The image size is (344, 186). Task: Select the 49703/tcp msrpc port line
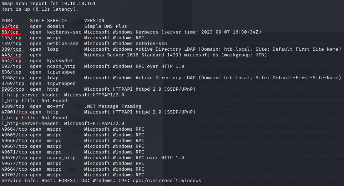click(x=73, y=175)
